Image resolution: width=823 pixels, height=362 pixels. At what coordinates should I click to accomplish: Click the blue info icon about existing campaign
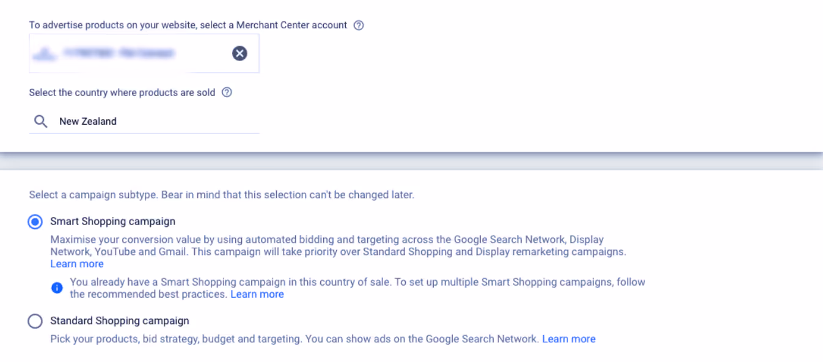pyautogui.click(x=57, y=287)
